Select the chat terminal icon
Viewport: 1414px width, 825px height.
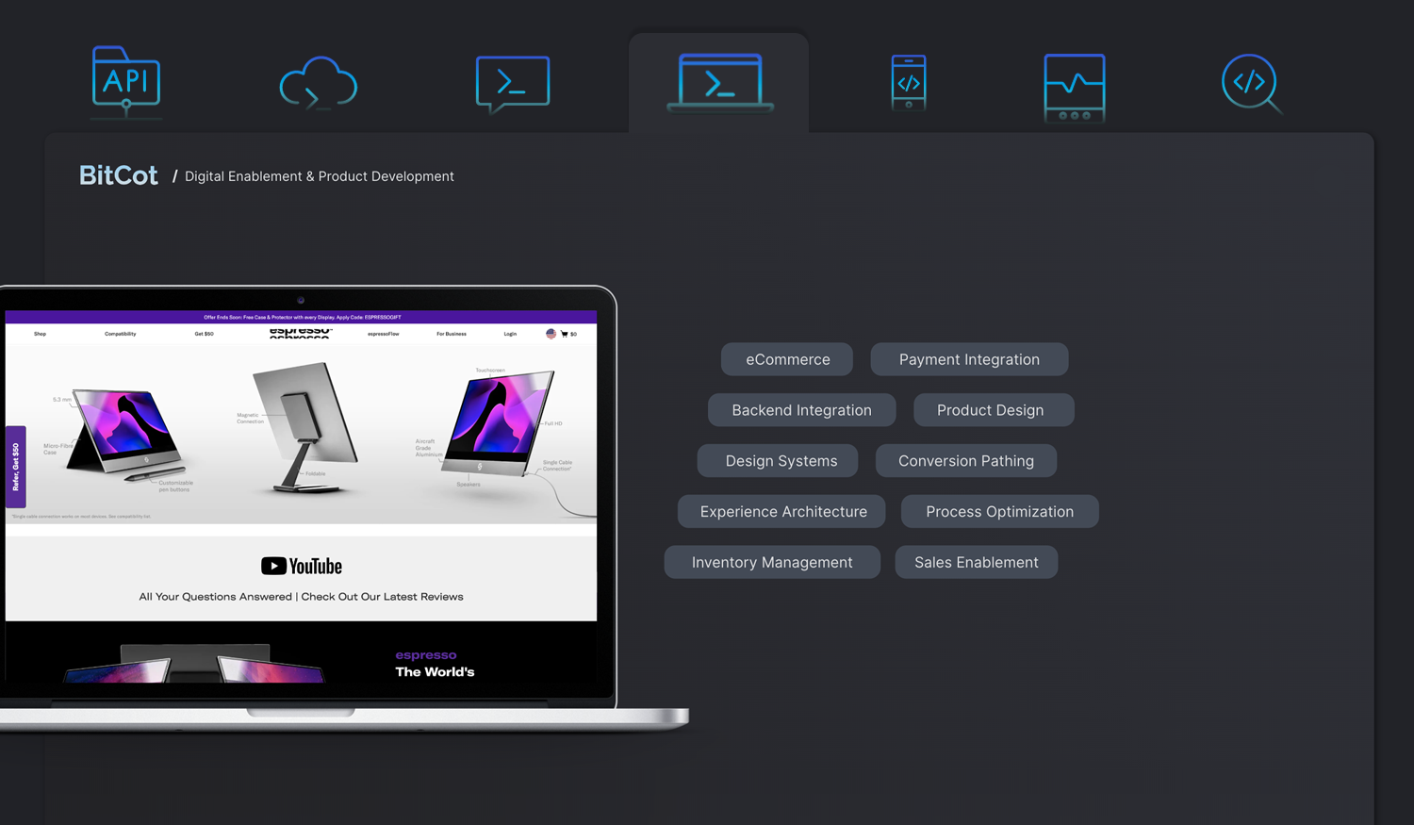tap(512, 83)
